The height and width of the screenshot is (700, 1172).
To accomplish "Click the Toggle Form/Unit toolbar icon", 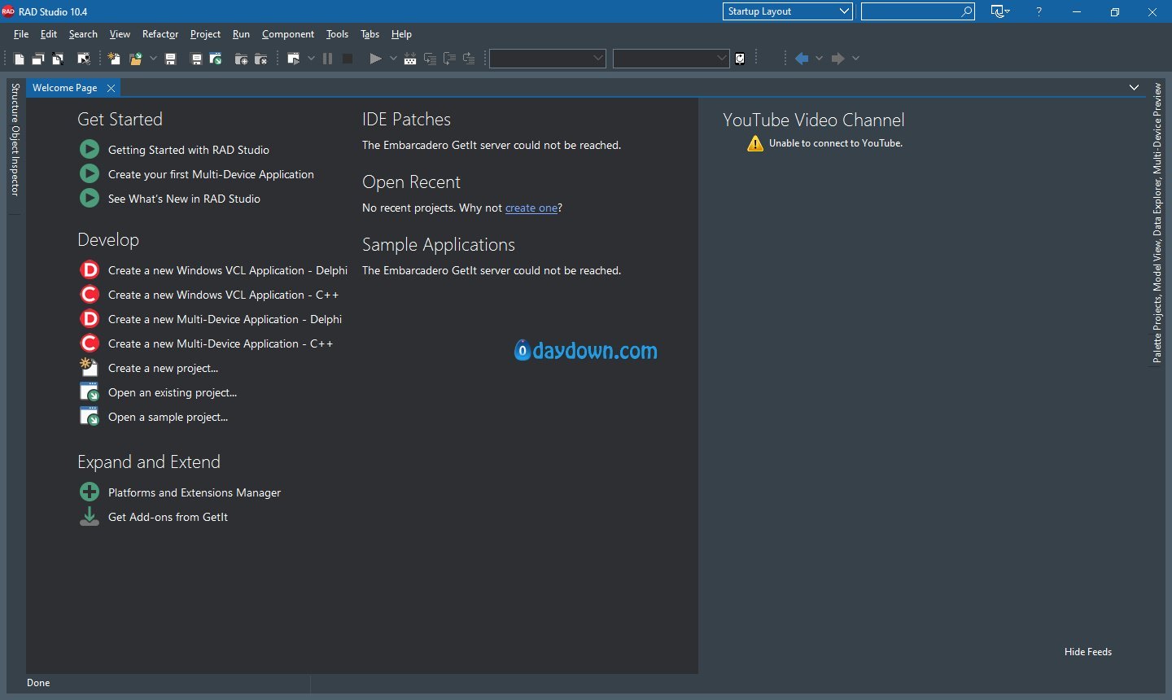I will point(58,59).
